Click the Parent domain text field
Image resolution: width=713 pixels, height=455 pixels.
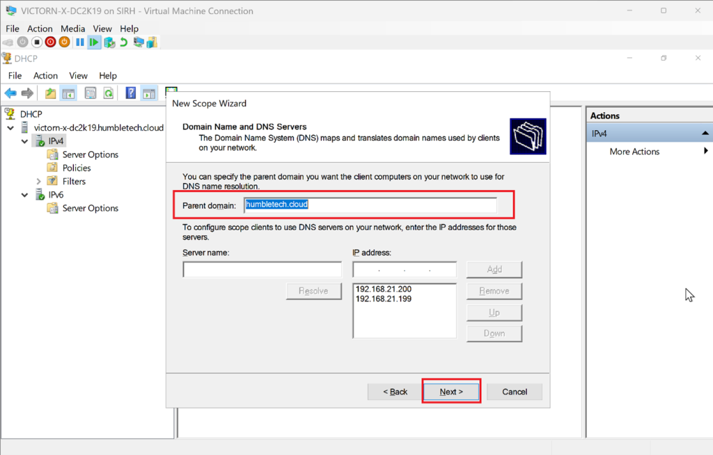tap(370, 205)
